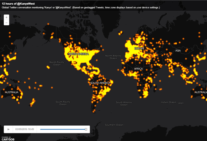Click the NORTH AMERICA map label
This screenshot has width=207, height=141.
(78, 54)
